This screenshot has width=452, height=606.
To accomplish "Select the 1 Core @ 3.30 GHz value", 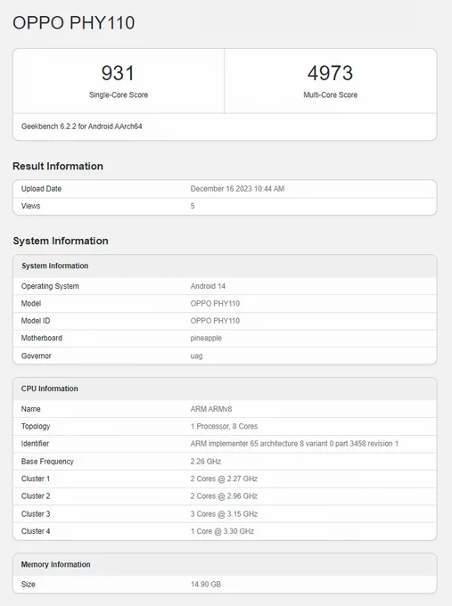I will click(222, 531).
